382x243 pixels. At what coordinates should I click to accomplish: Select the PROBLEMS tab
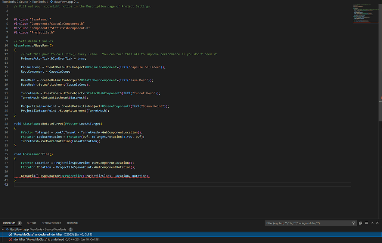9,223
